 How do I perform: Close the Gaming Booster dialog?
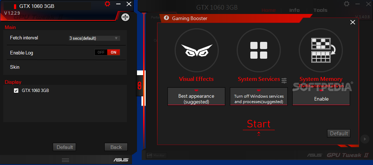tap(353, 22)
